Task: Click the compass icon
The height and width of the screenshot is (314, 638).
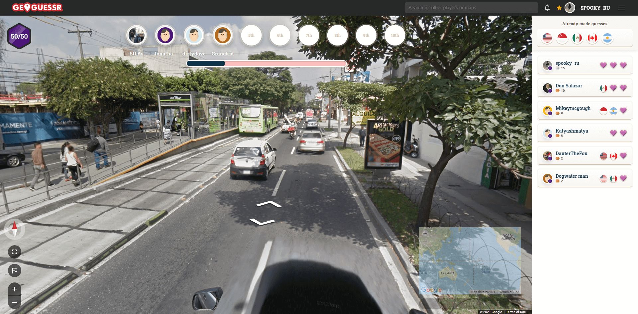Action: click(15, 229)
